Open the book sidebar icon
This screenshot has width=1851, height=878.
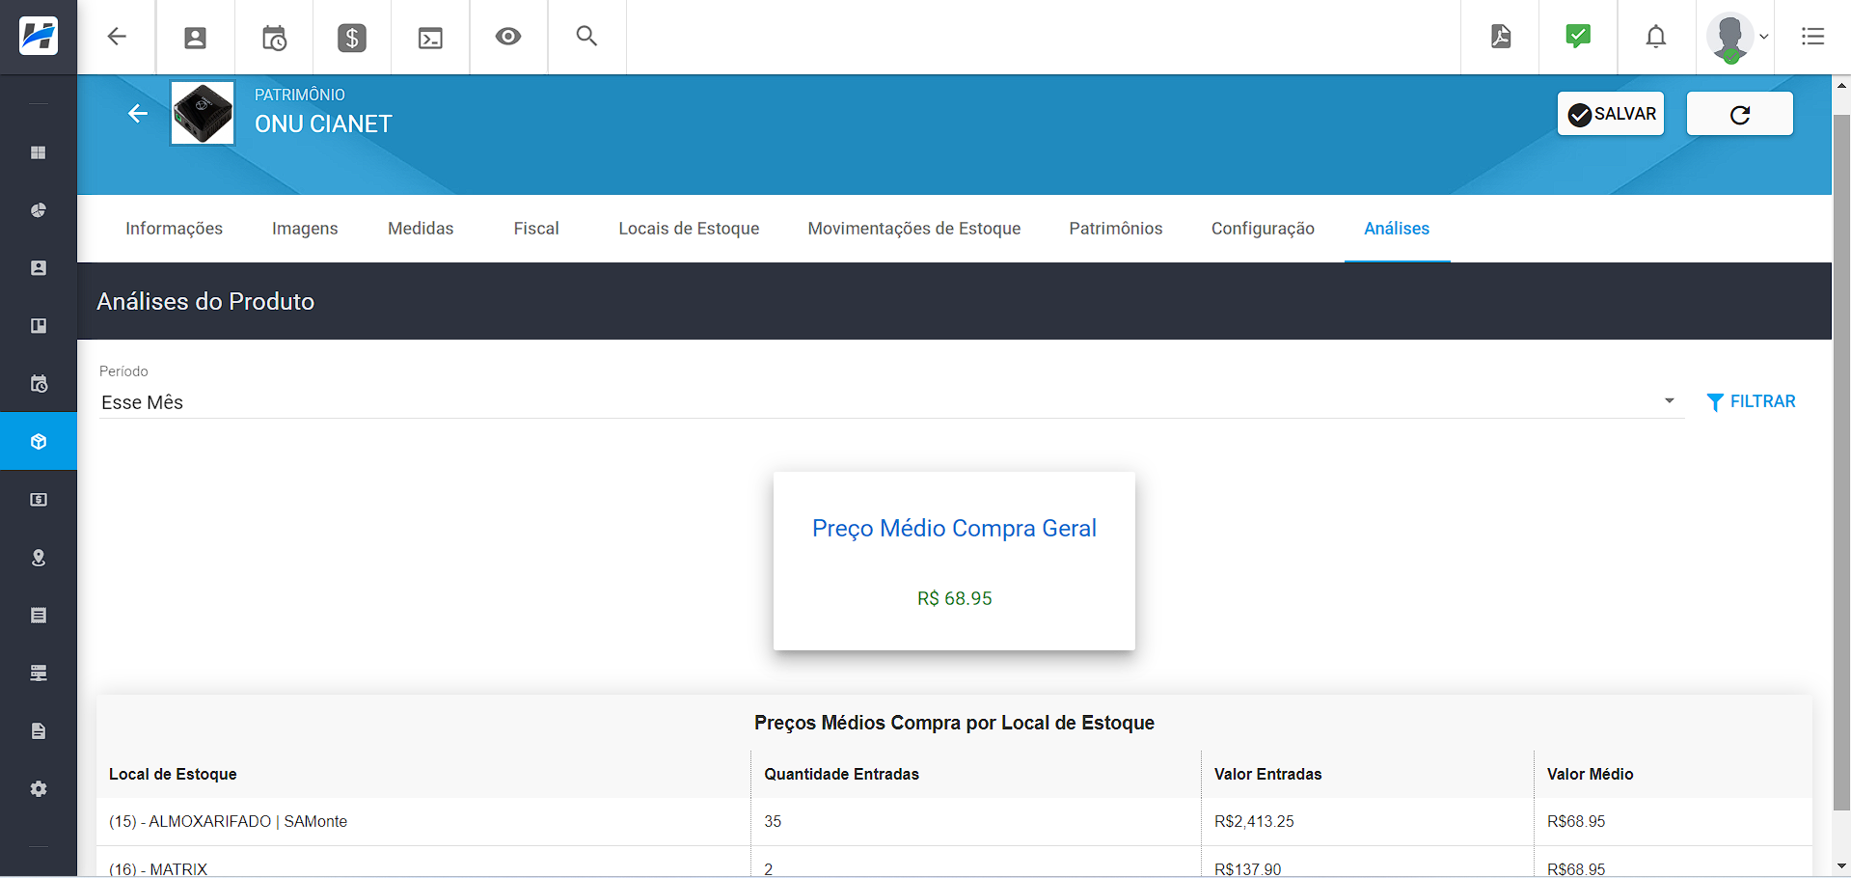click(x=39, y=326)
